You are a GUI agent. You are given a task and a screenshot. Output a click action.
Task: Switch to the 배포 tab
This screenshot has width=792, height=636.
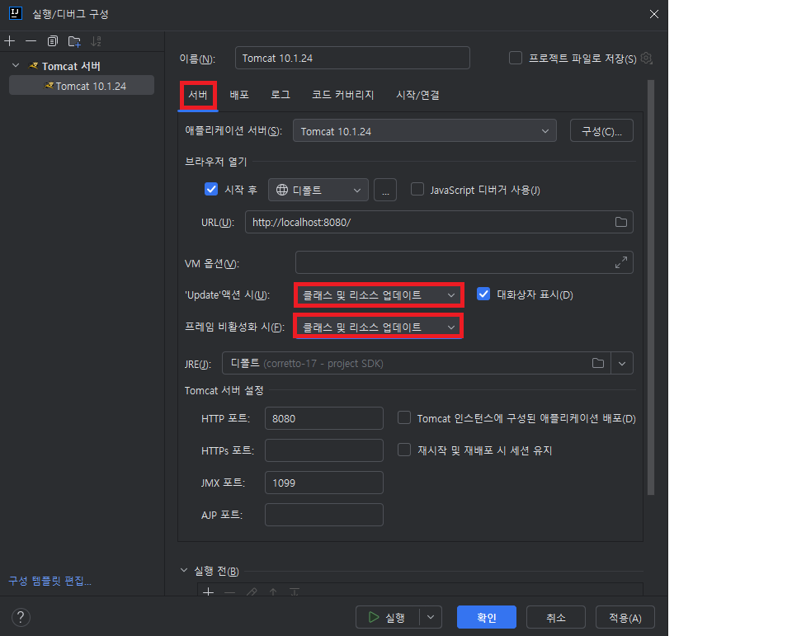click(x=239, y=95)
